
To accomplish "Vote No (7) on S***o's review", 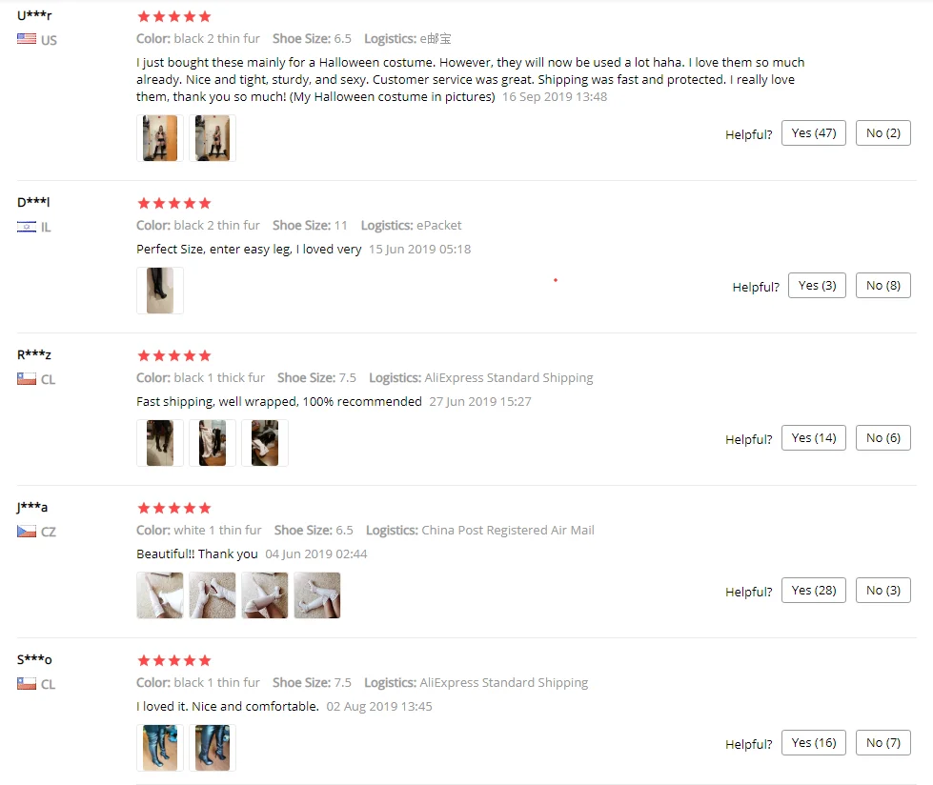I will click(883, 742).
